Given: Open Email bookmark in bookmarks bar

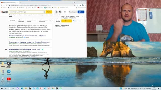Looking at the screenshot, I should pos(34,8).
